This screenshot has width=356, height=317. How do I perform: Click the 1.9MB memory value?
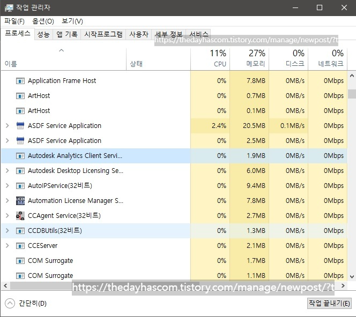[256, 156]
